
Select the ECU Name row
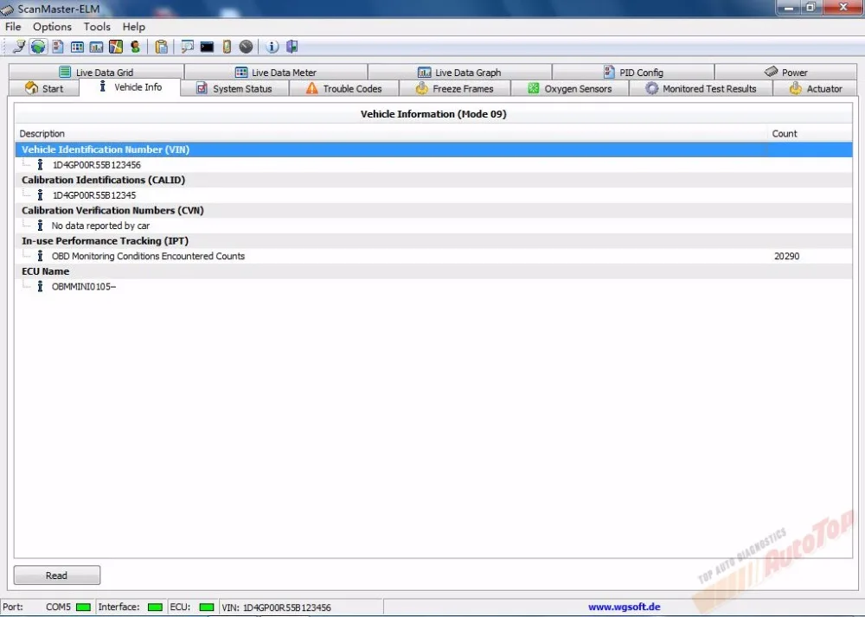click(433, 271)
